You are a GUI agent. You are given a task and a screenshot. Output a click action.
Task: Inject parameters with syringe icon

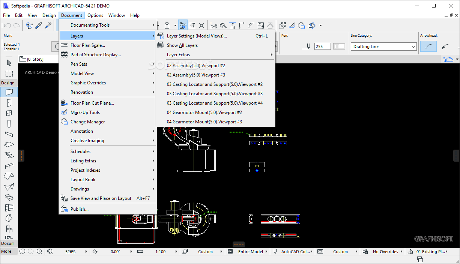point(48,25)
